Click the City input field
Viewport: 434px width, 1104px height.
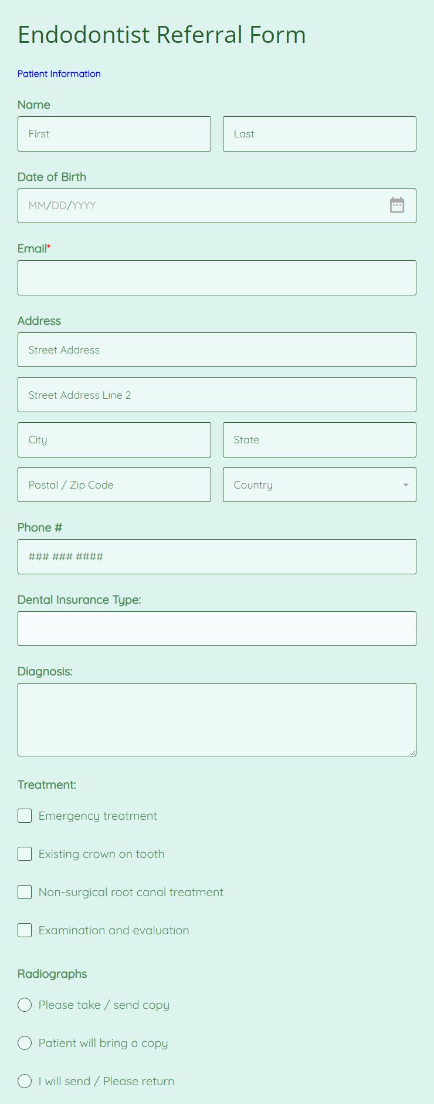pos(114,440)
